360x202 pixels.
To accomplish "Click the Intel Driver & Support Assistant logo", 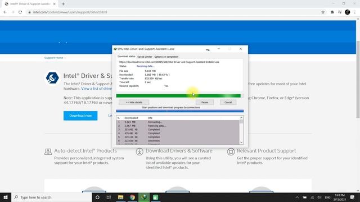I will (x=52, y=78).
